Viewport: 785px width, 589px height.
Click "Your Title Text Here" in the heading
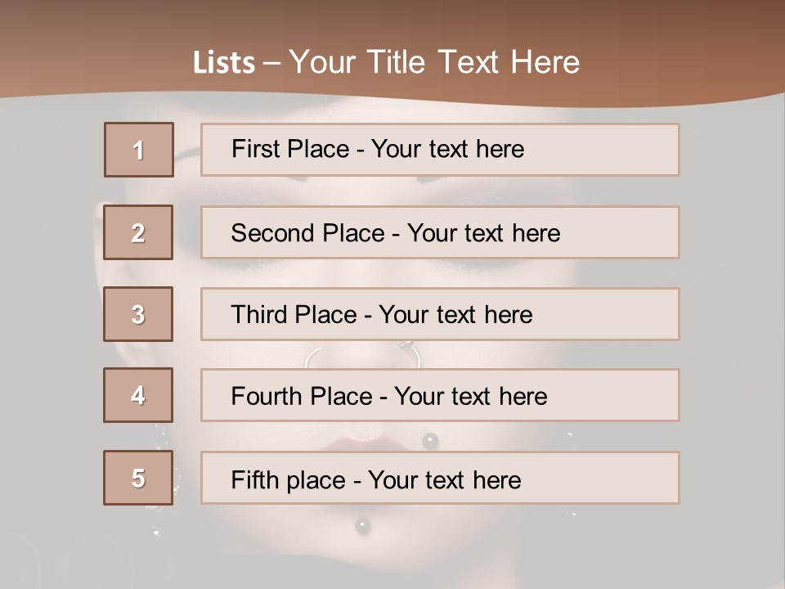click(x=434, y=63)
